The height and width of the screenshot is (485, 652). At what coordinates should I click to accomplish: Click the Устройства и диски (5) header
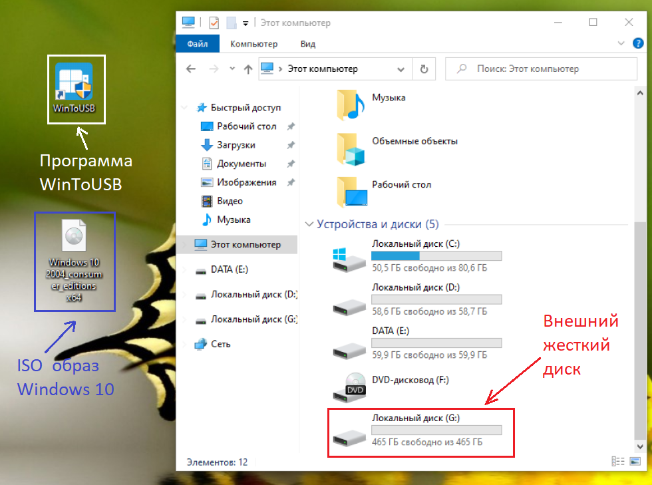tap(378, 224)
